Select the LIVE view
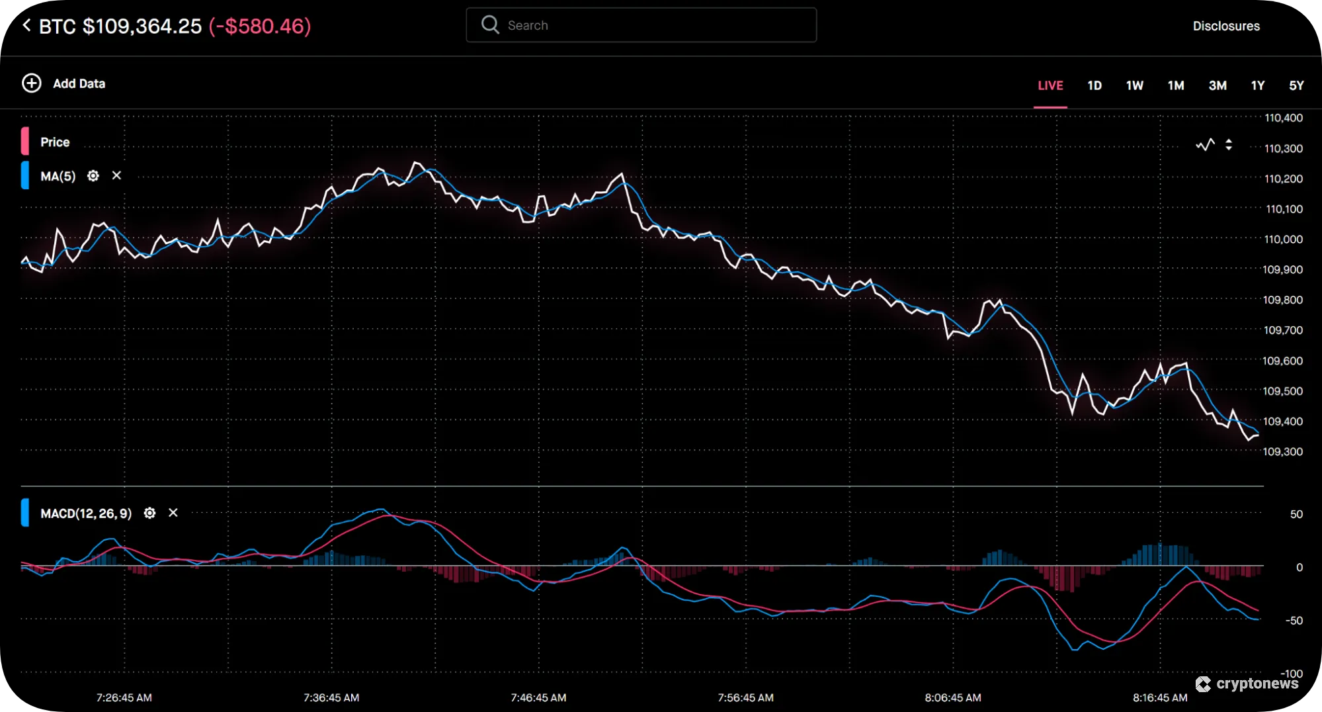This screenshot has width=1322, height=712. pyautogui.click(x=1050, y=85)
